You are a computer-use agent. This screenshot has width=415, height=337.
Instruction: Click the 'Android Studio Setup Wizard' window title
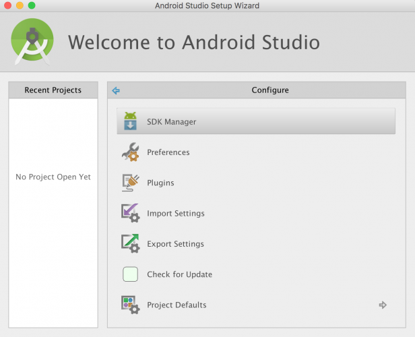coord(207,5)
